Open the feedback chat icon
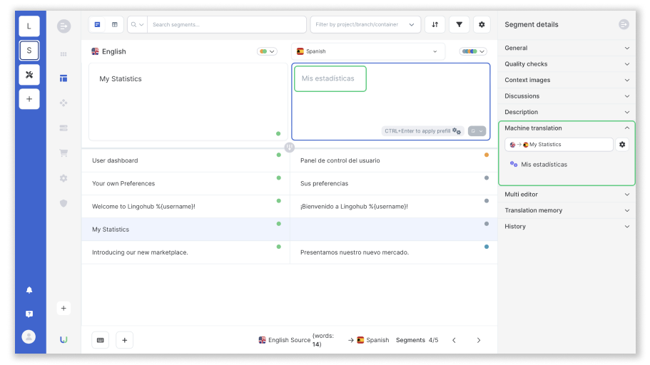This screenshot has width=650, height=365. (x=29, y=314)
